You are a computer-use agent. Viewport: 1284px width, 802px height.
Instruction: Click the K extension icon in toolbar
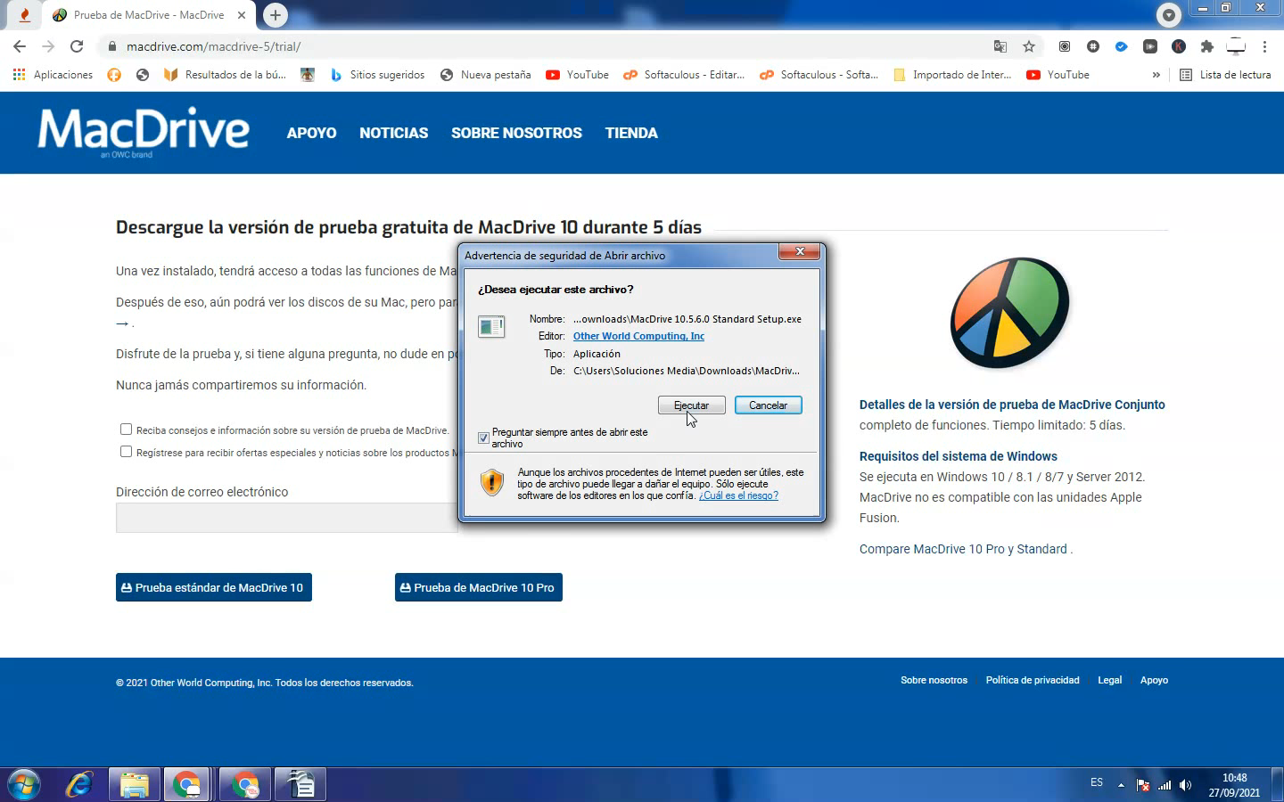1178,46
